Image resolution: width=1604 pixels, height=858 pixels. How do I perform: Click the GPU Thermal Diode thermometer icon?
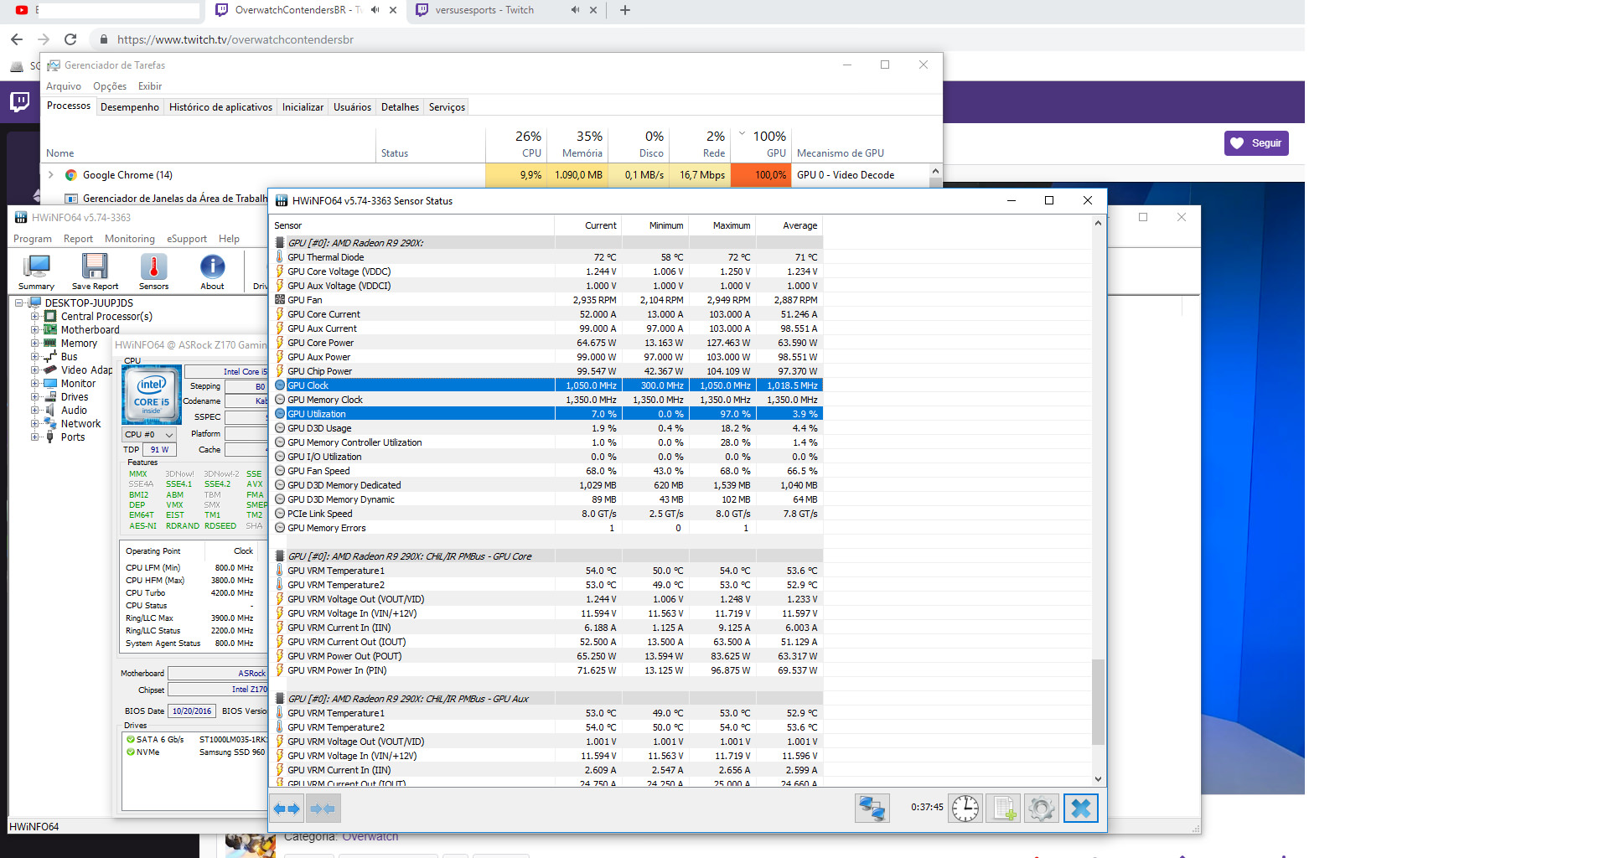pos(280,257)
